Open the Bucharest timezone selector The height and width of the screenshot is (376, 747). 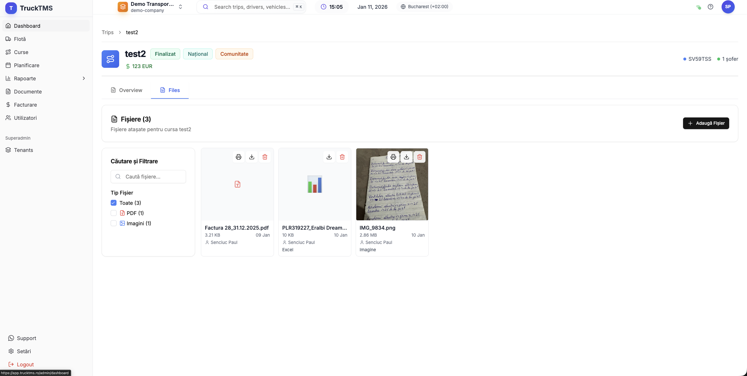click(424, 7)
